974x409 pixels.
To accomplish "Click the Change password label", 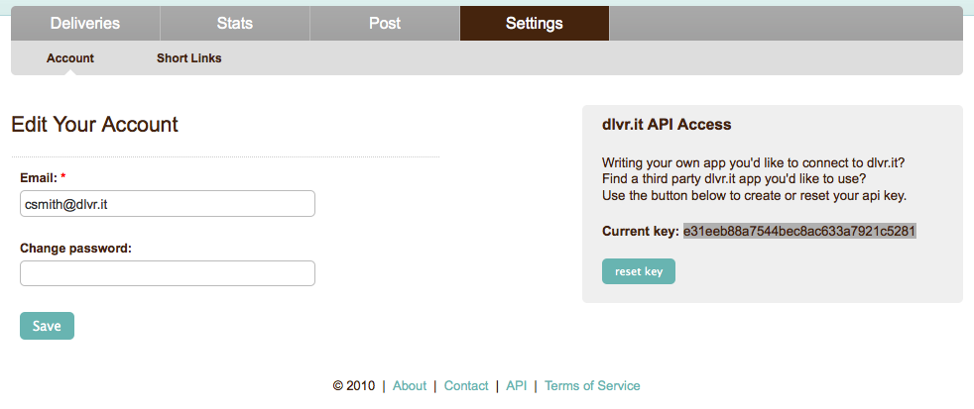I will [x=76, y=249].
